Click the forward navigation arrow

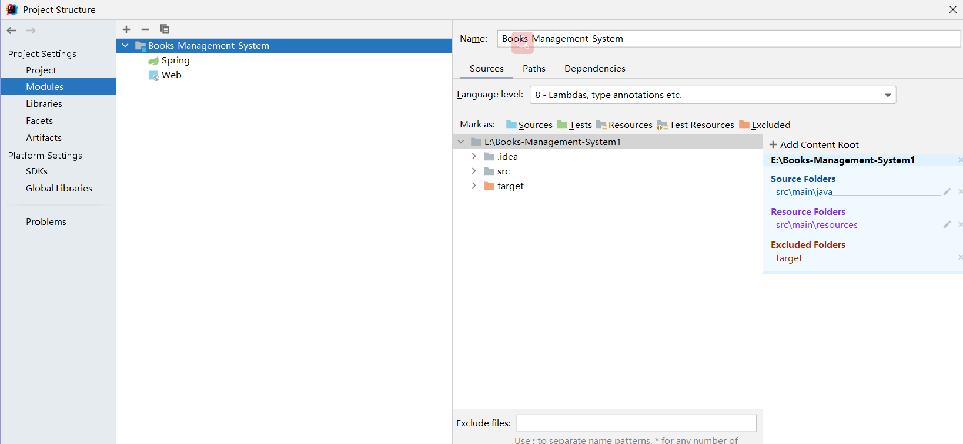31,31
